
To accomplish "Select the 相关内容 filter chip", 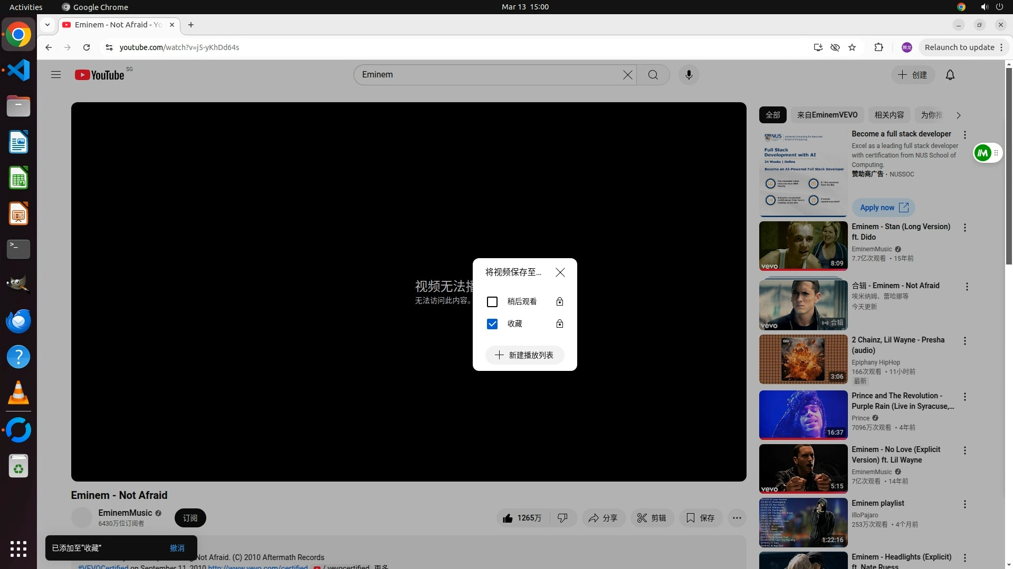I will (888, 115).
